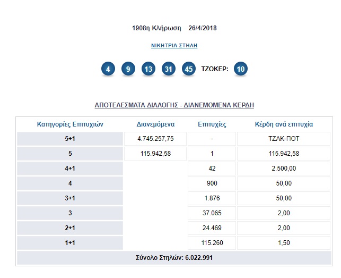Click the 1,50 prize cell
341x278 pixels.
[284, 243]
